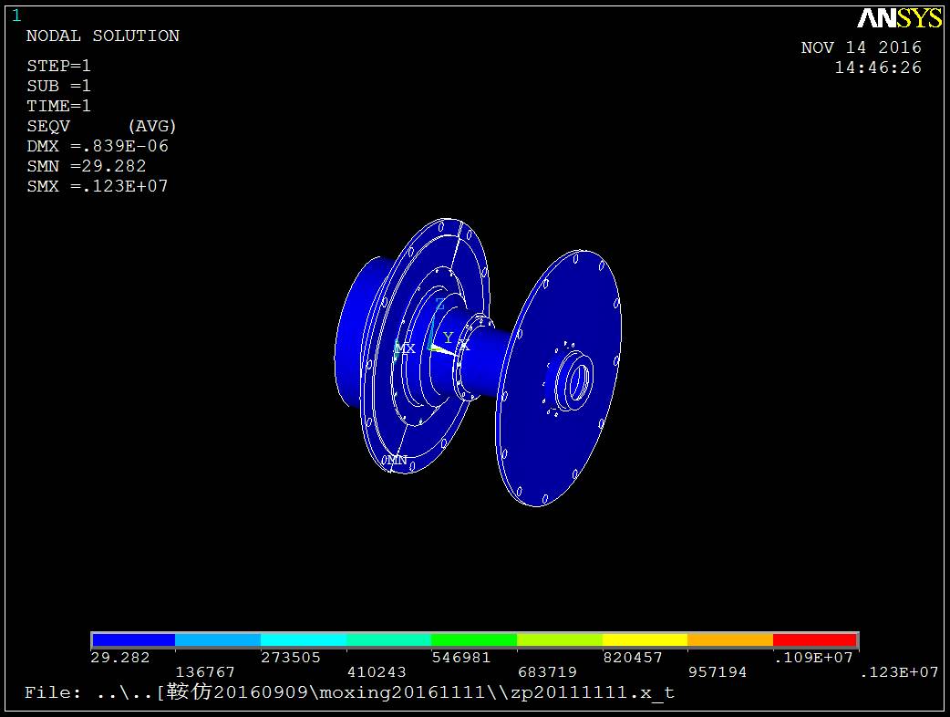950x717 pixels.
Task: Click the Y axis label of the triad
Action: [448, 338]
